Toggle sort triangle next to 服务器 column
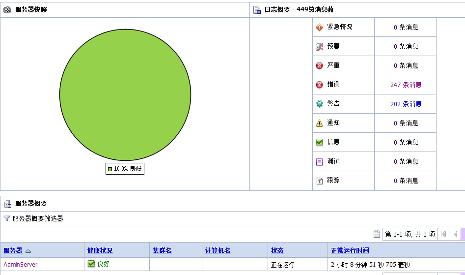This screenshot has height=275, width=465. tap(28, 251)
